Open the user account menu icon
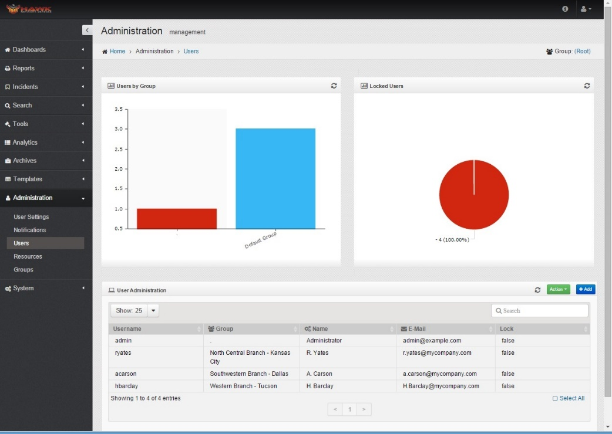Screen dimensions: 612x434 tap(586, 9)
